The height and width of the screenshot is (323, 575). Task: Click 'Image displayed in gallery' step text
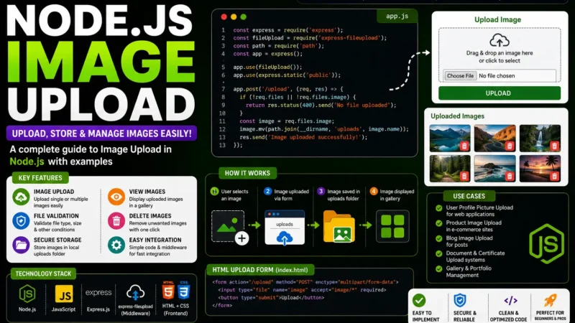point(397,195)
